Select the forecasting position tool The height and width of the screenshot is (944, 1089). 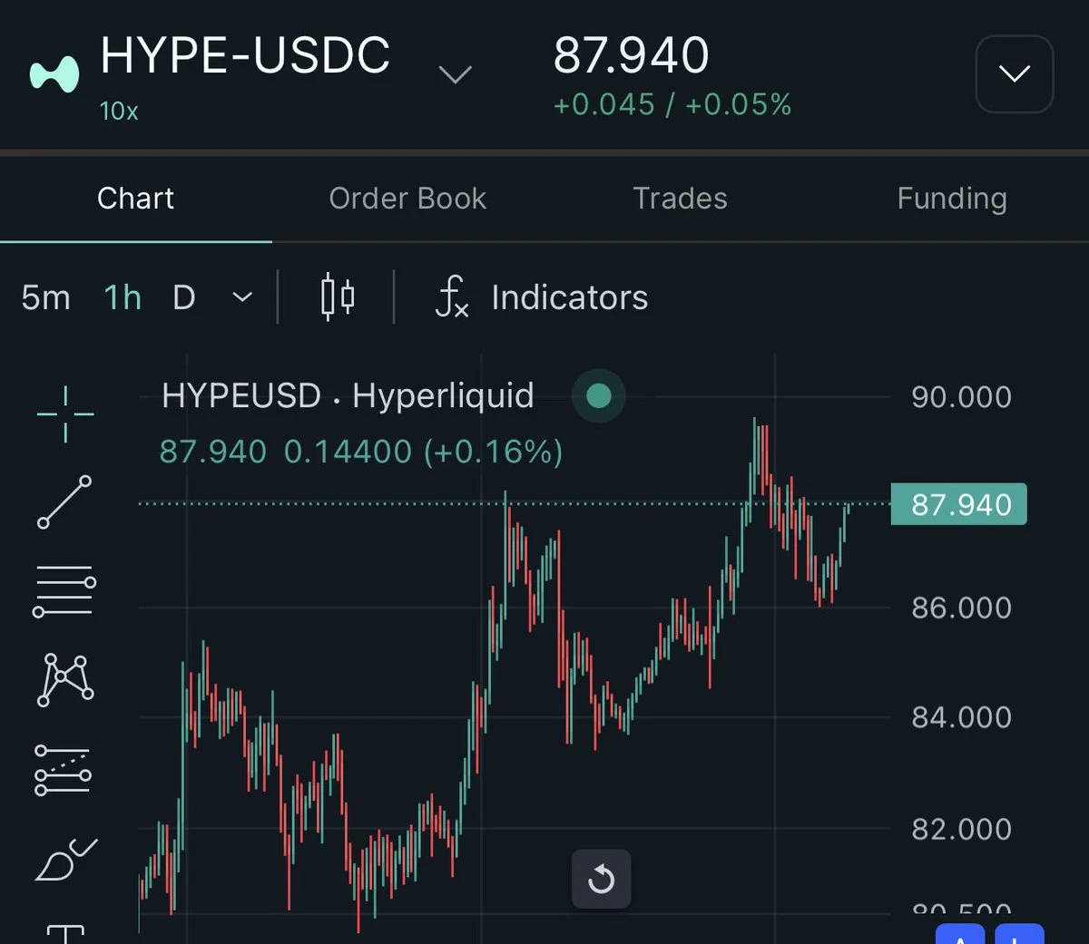point(64,770)
